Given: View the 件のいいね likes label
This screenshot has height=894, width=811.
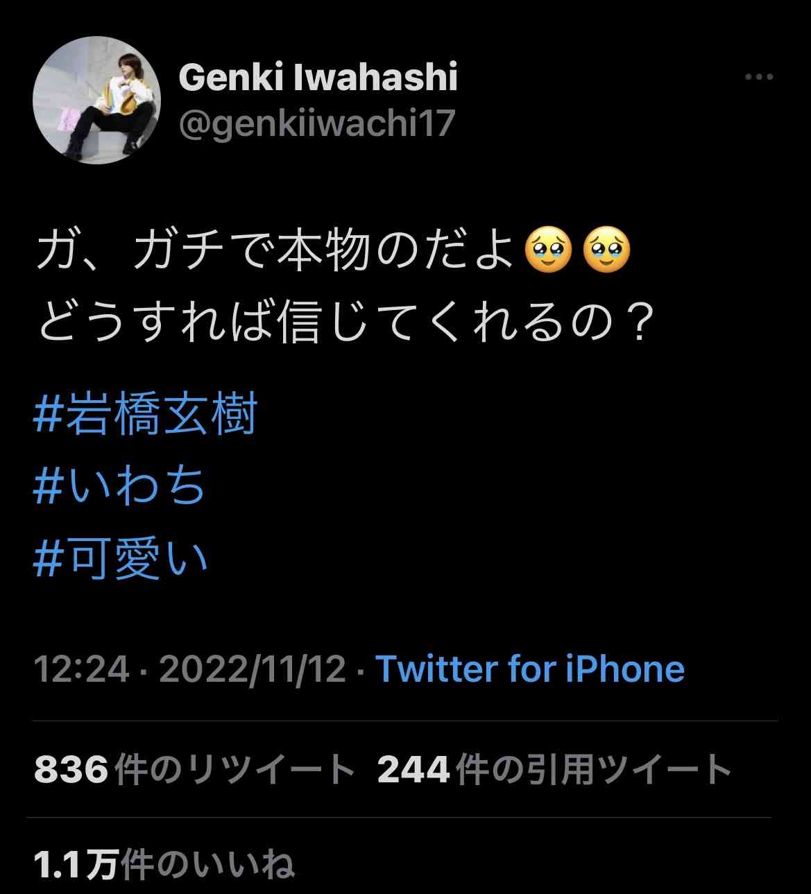Looking at the screenshot, I should click(x=207, y=864).
